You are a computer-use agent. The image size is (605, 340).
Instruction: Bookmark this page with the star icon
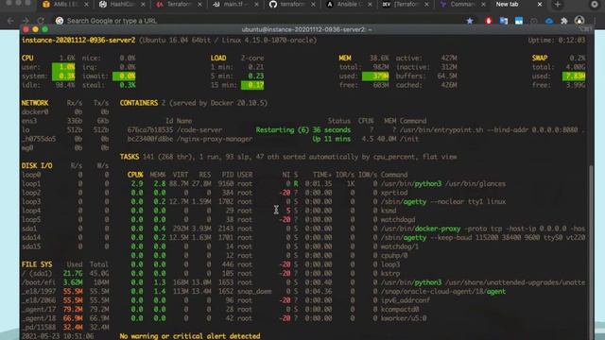click(470, 21)
